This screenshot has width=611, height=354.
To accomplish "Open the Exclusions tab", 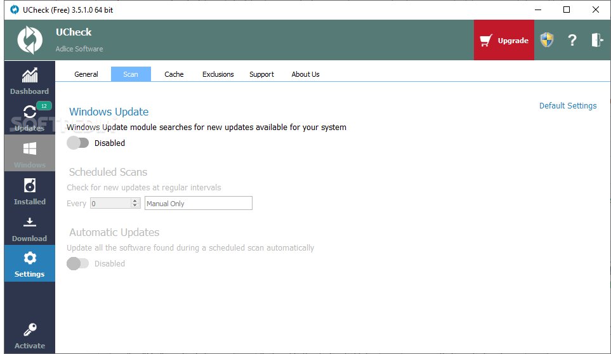I will pyautogui.click(x=218, y=74).
